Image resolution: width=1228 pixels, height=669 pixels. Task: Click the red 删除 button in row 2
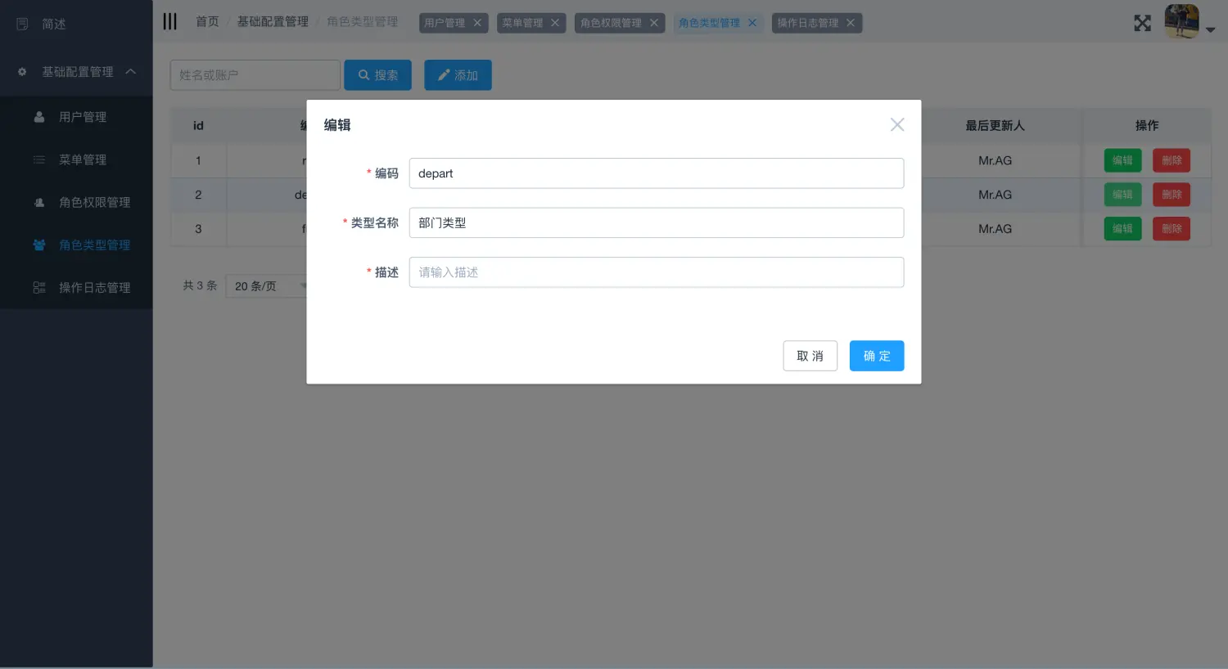[x=1172, y=195]
